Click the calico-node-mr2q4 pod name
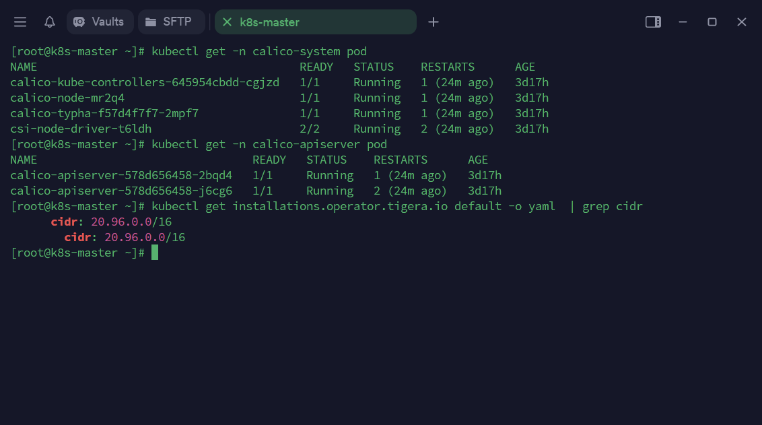The height and width of the screenshot is (425, 762). coord(67,98)
